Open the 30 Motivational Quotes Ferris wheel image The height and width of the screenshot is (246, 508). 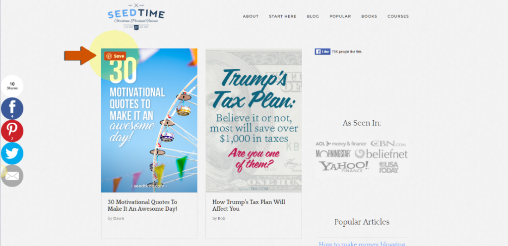click(x=149, y=120)
